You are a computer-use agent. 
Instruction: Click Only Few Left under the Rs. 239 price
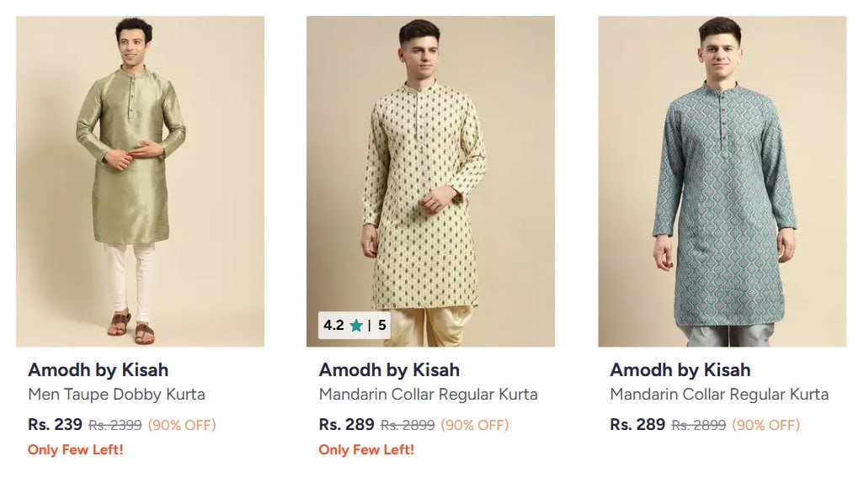tap(76, 449)
